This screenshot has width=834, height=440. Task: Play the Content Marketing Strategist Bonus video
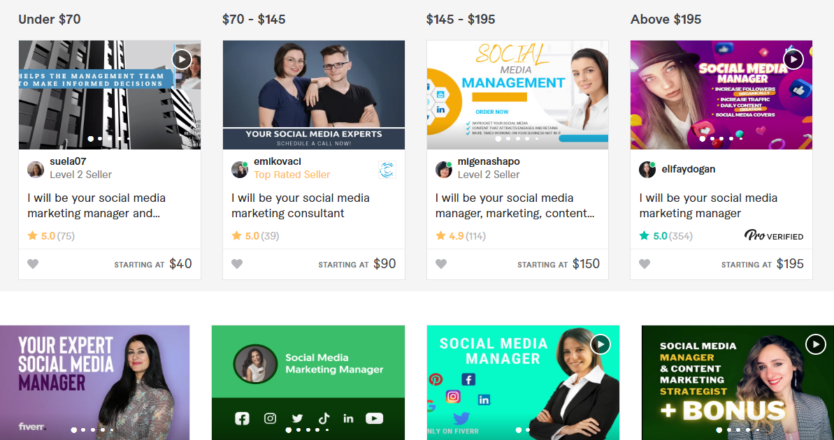pos(815,344)
